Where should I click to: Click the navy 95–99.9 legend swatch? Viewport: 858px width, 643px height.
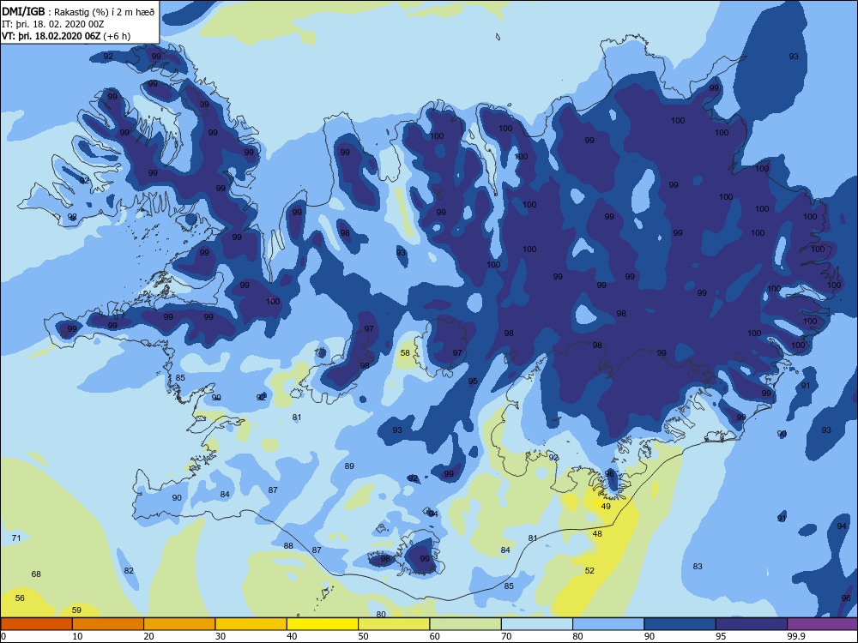752,624
